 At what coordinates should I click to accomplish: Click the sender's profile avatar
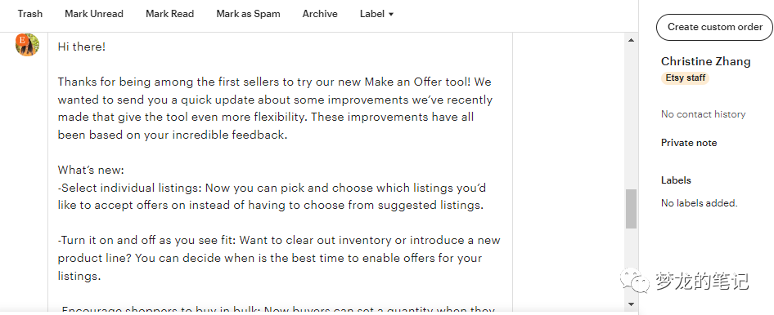coord(27,45)
